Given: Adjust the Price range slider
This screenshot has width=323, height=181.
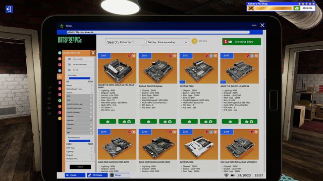Looking at the screenshot, I should coord(80,78).
